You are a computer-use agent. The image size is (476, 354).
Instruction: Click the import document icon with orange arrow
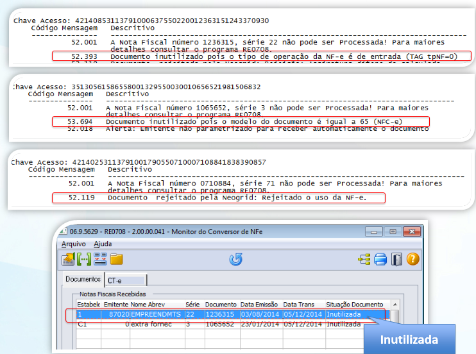pyautogui.click(x=68, y=260)
